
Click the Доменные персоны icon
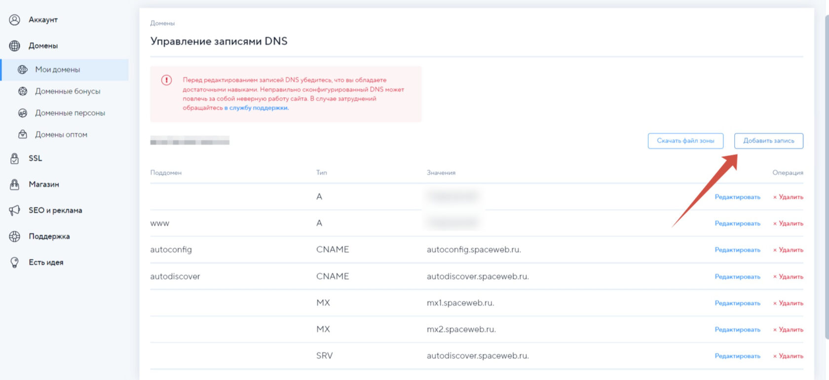[23, 113]
